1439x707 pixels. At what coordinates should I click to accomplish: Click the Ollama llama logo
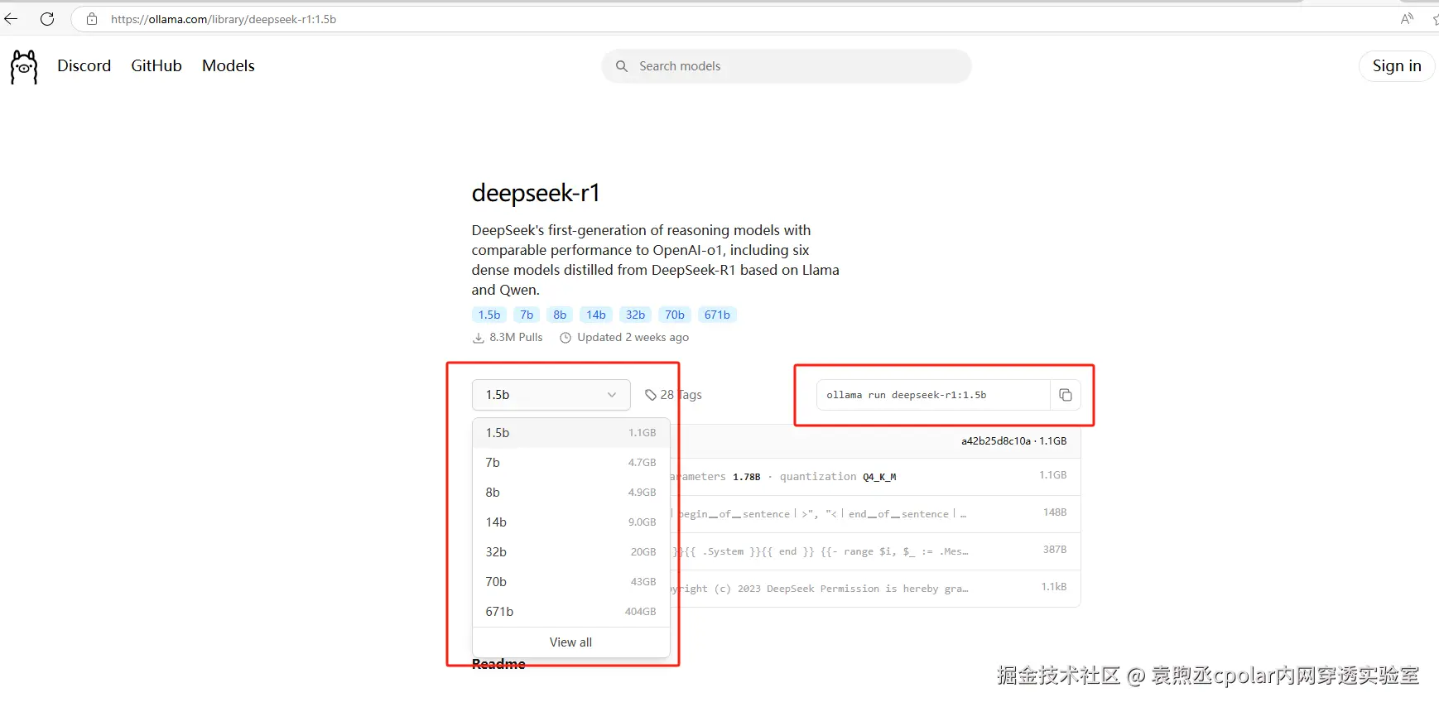pyautogui.click(x=24, y=66)
